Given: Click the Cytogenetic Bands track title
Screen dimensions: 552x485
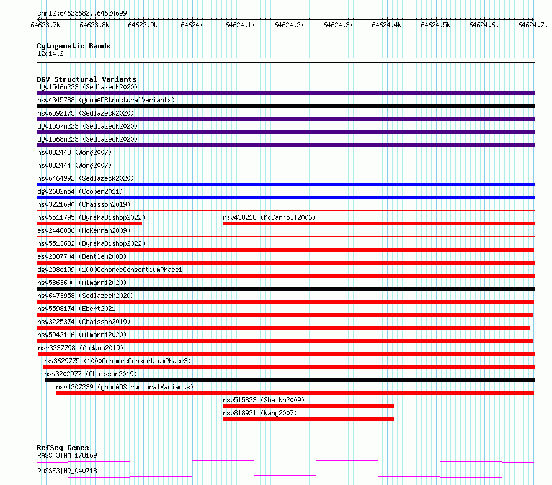Looking at the screenshot, I should [x=74, y=46].
